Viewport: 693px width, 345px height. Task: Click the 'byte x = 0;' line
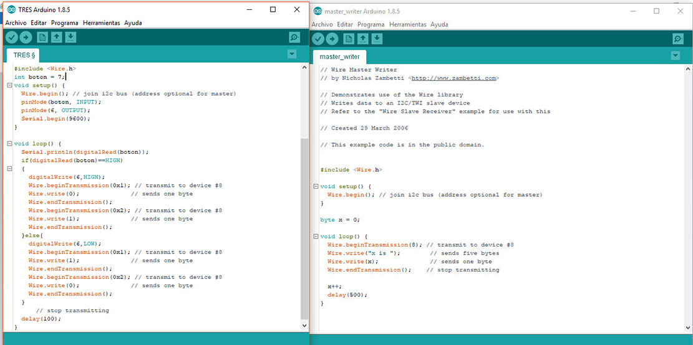click(x=340, y=220)
